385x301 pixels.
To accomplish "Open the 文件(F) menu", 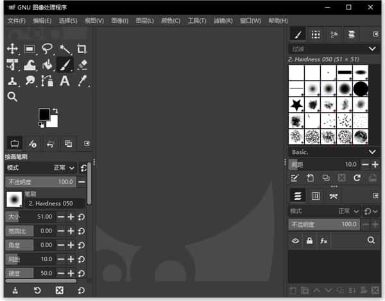I will click(16, 20).
